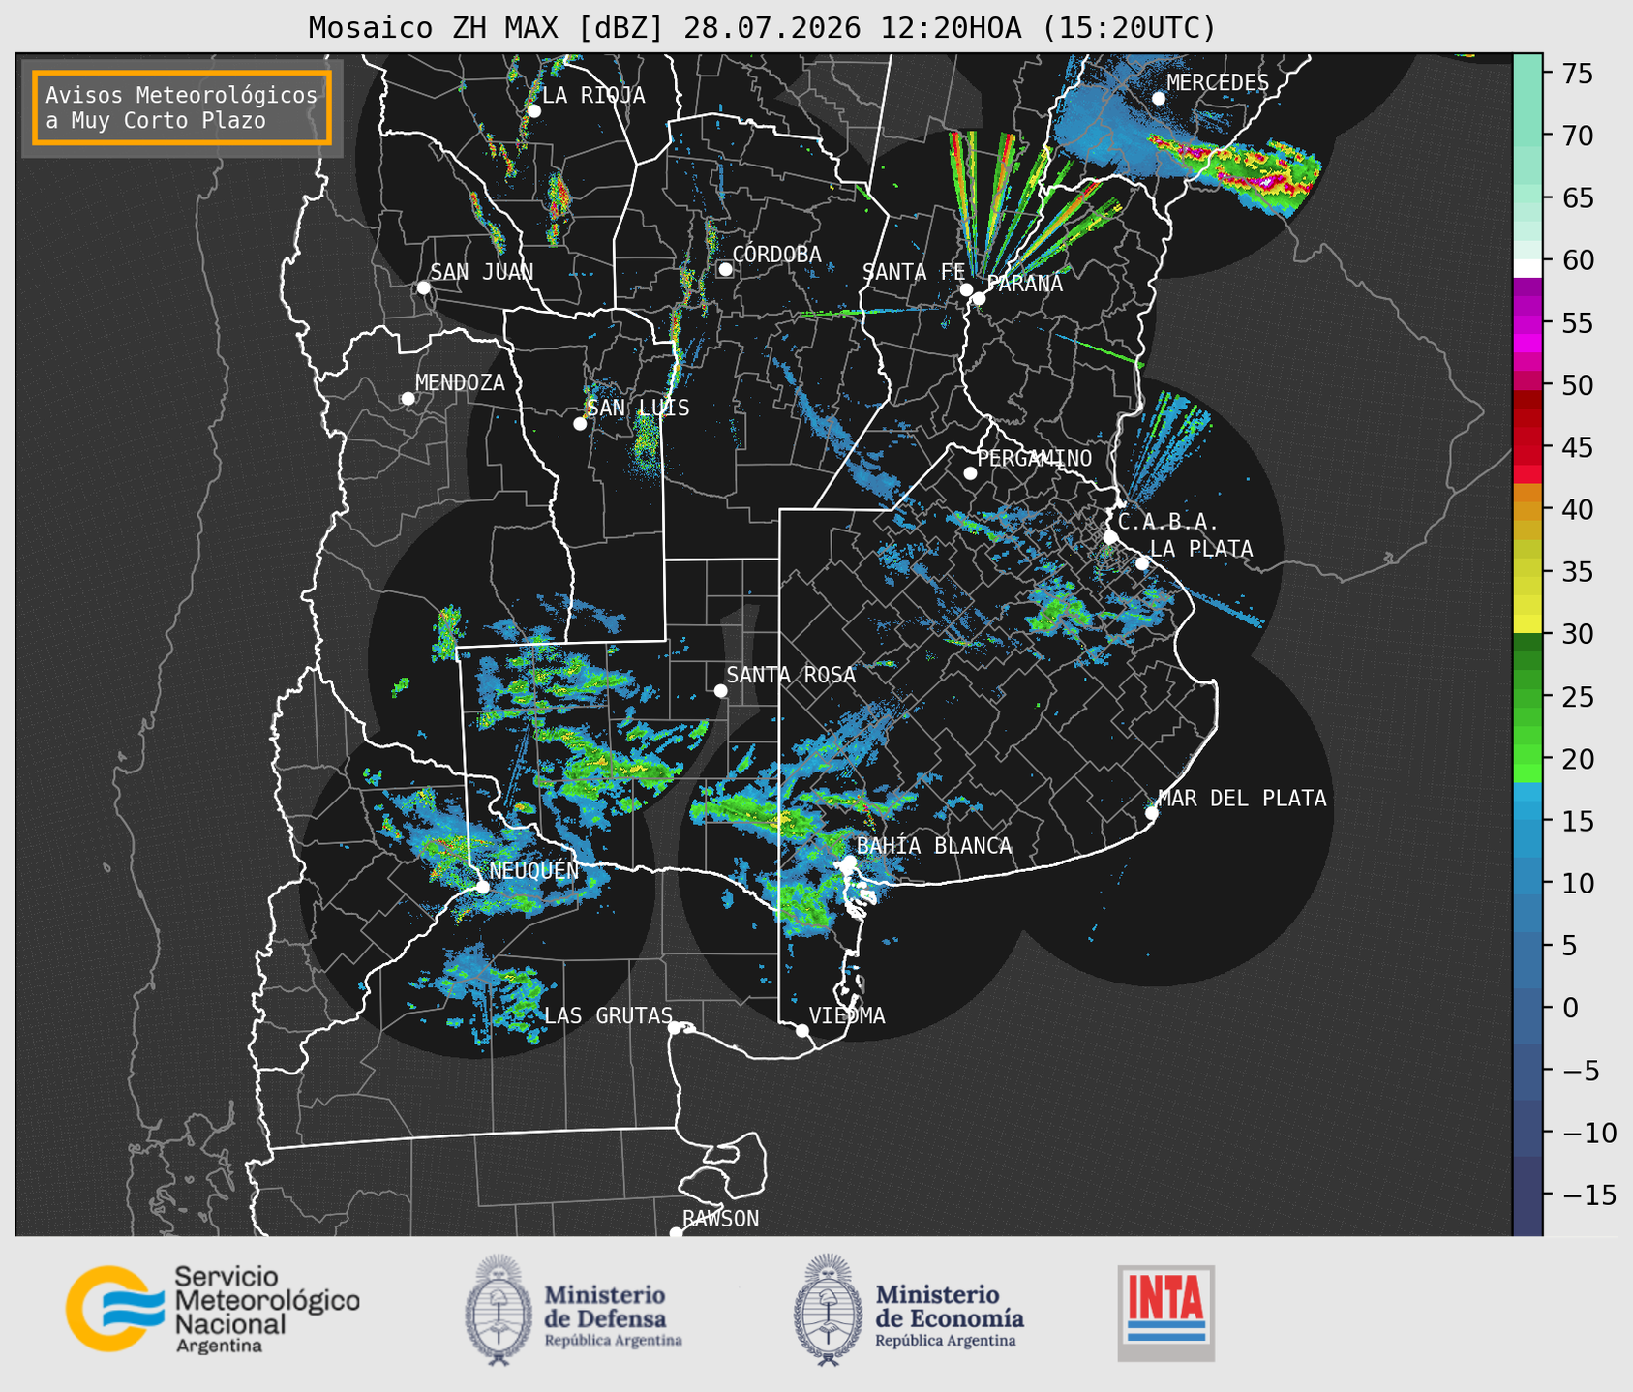Screen dimensions: 1633x1392
Task: Select the Bahía Blanca city marker
Action: click(849, 862)
